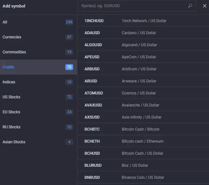Screen dimensions: 209x185
Task: Click the 10 badge beside RU Stocks
Action: [x=69, y=127]
